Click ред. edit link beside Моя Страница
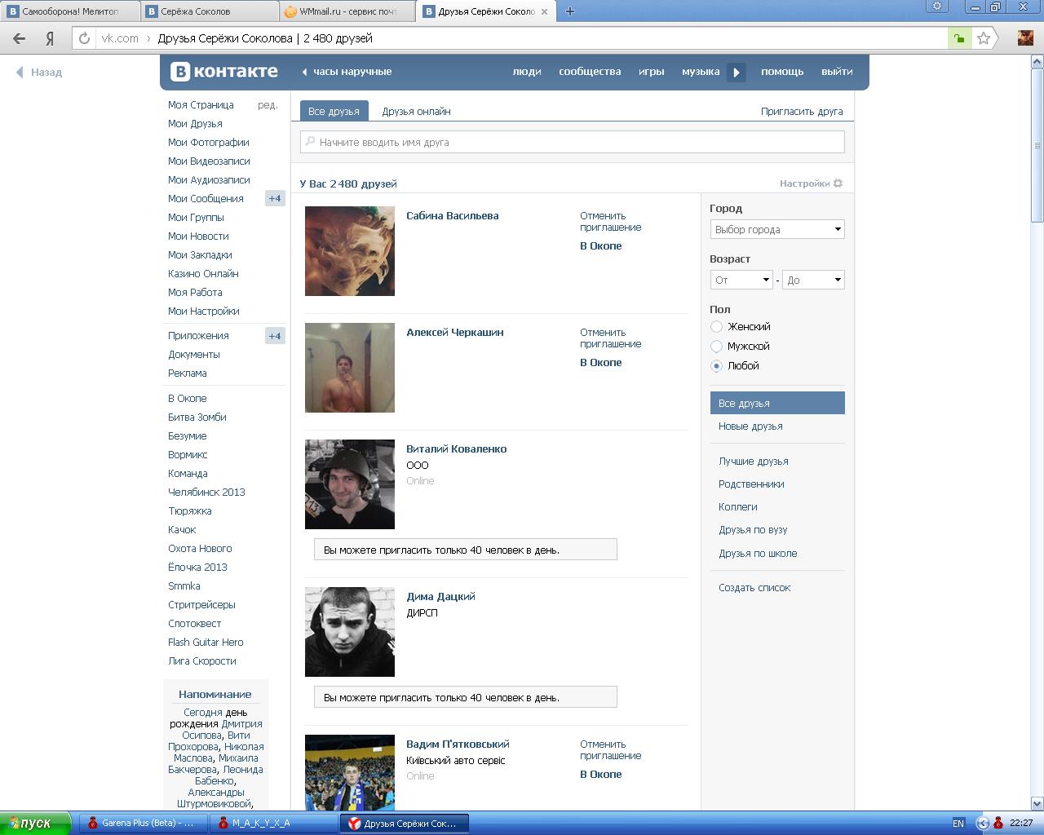The image size is (1044, 835). point(268,105)
